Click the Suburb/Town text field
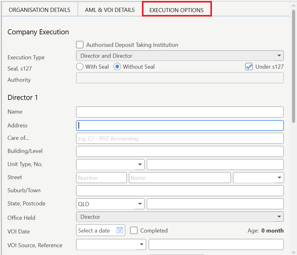Screen dimensions: 297x255 click(180, 190)
